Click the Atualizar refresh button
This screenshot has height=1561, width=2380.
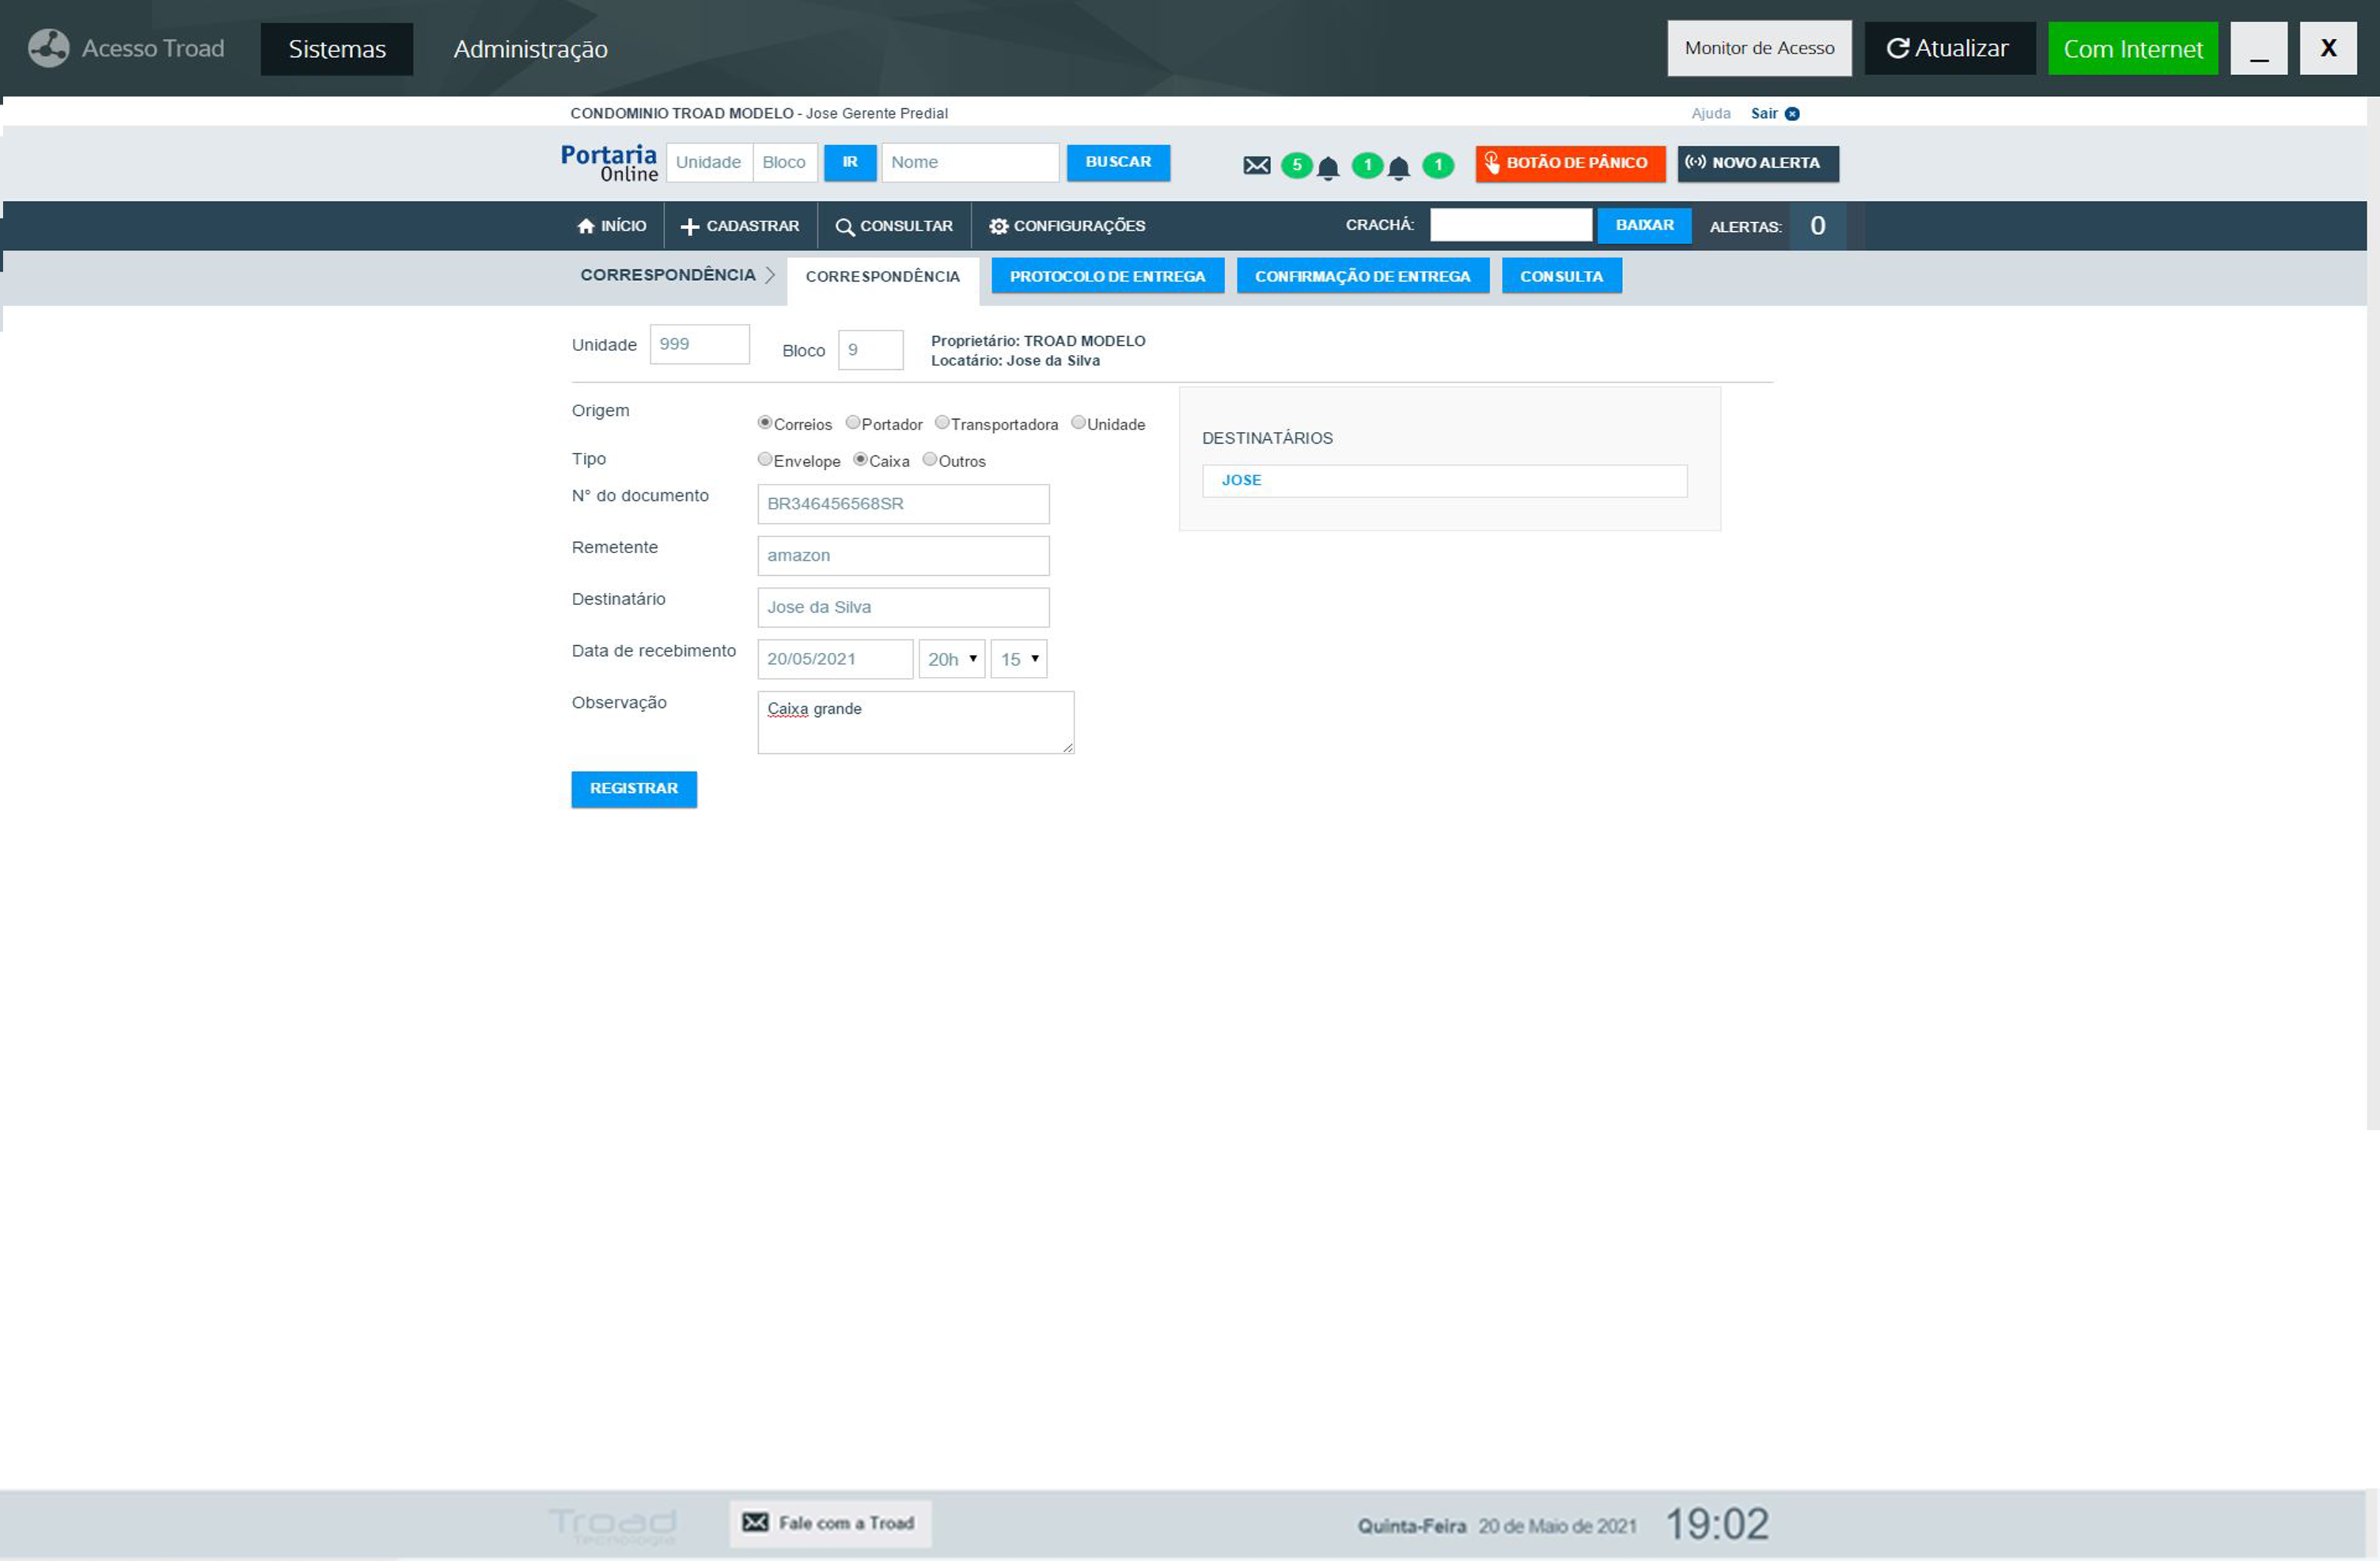[1948, 48]
